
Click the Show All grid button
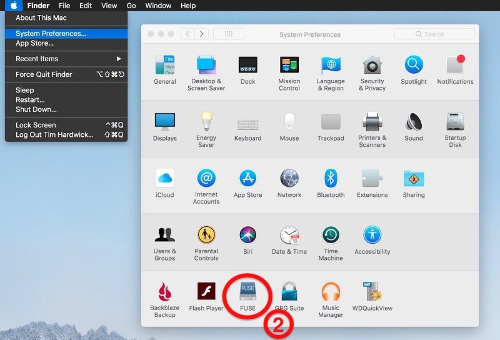tap(229, 34)
